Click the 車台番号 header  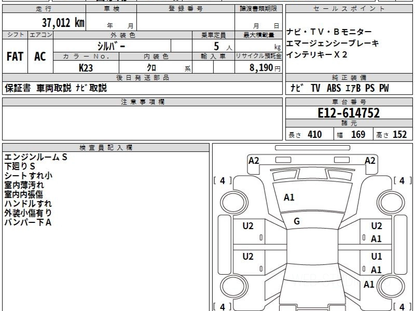coord(349,102)
